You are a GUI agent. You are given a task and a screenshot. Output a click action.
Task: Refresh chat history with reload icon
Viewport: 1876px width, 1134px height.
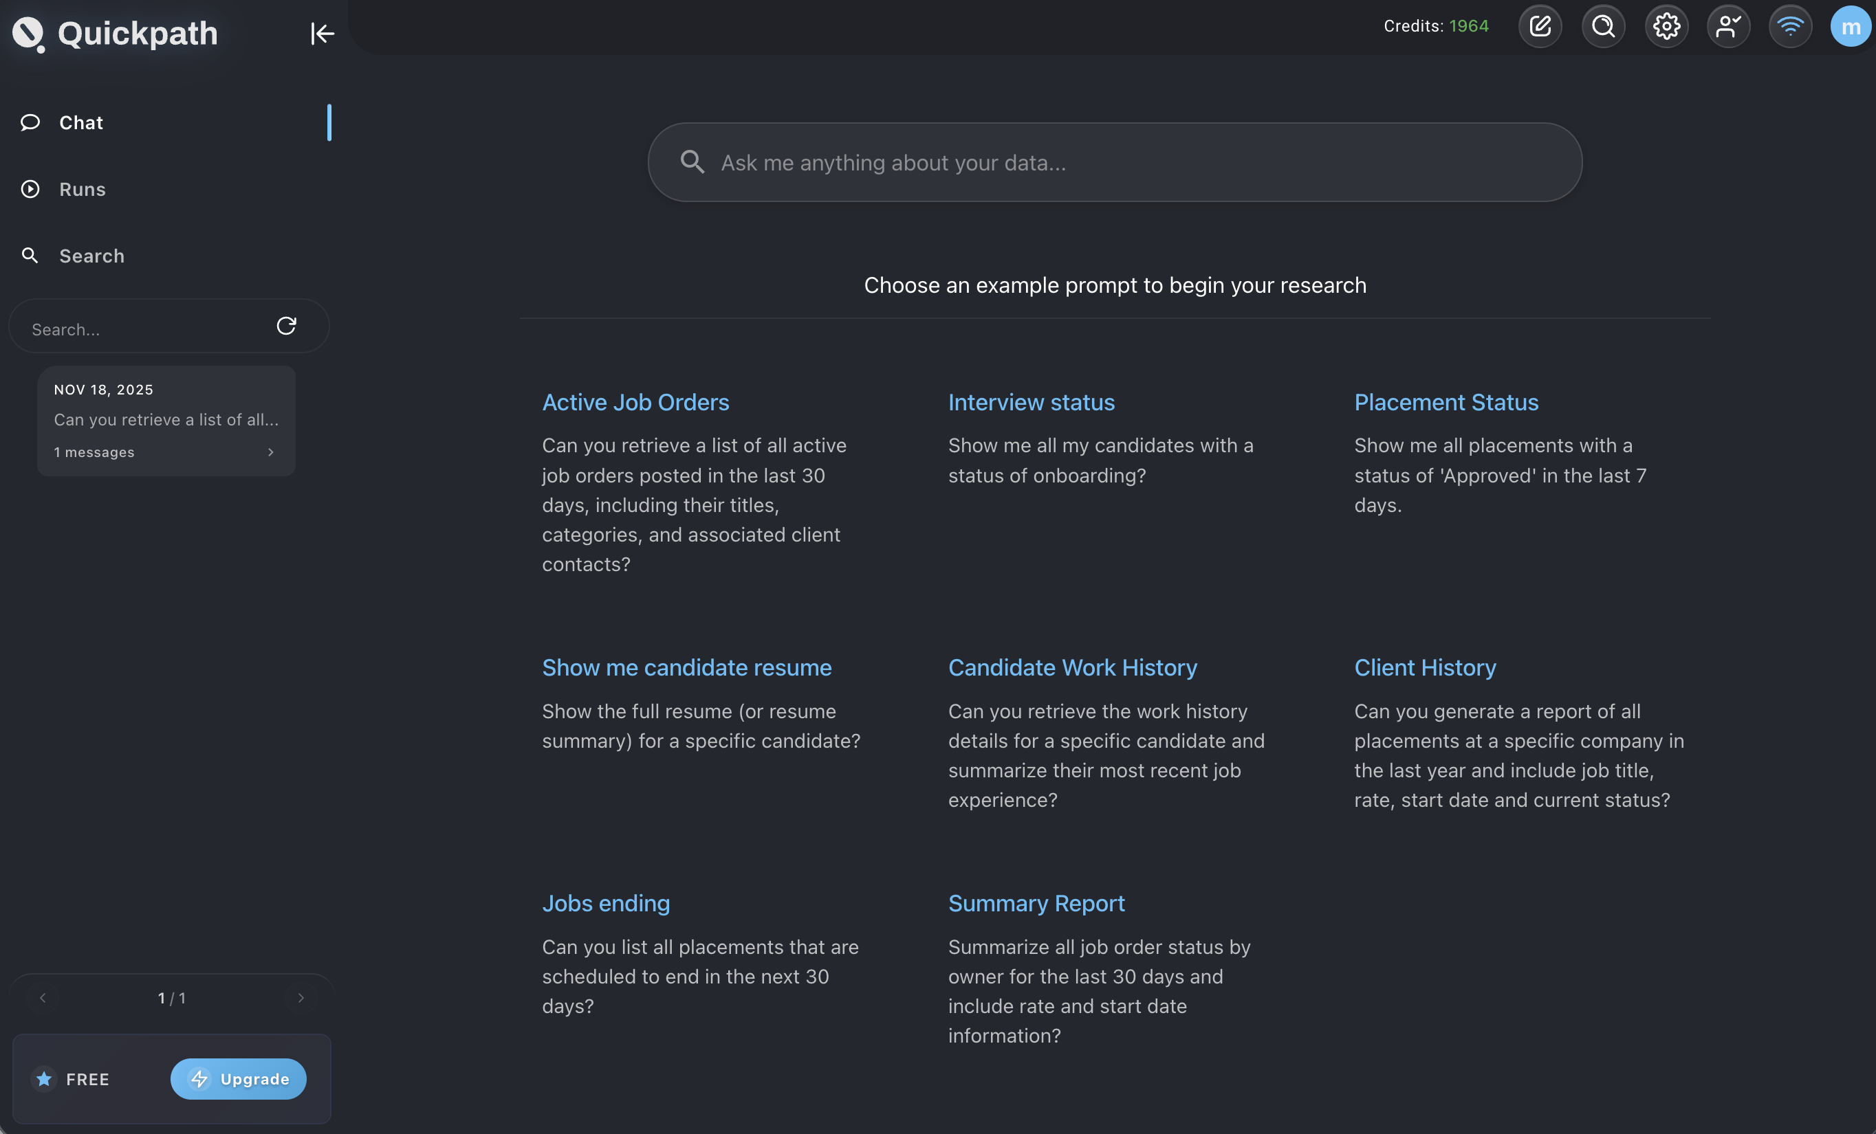(286, 326)
